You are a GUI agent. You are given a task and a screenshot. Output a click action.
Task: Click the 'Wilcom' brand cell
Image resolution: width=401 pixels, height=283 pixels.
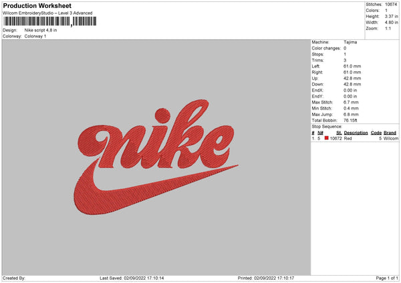click(391, 138)
